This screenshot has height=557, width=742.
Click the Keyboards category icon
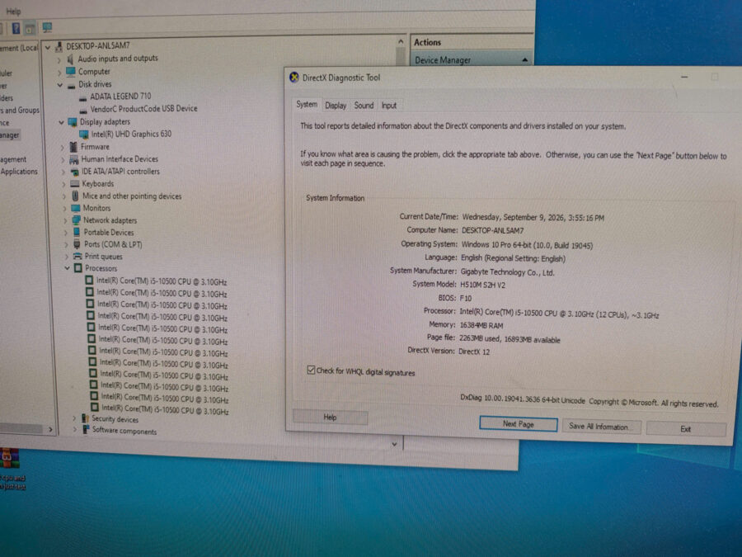click(x=75, y=184)
